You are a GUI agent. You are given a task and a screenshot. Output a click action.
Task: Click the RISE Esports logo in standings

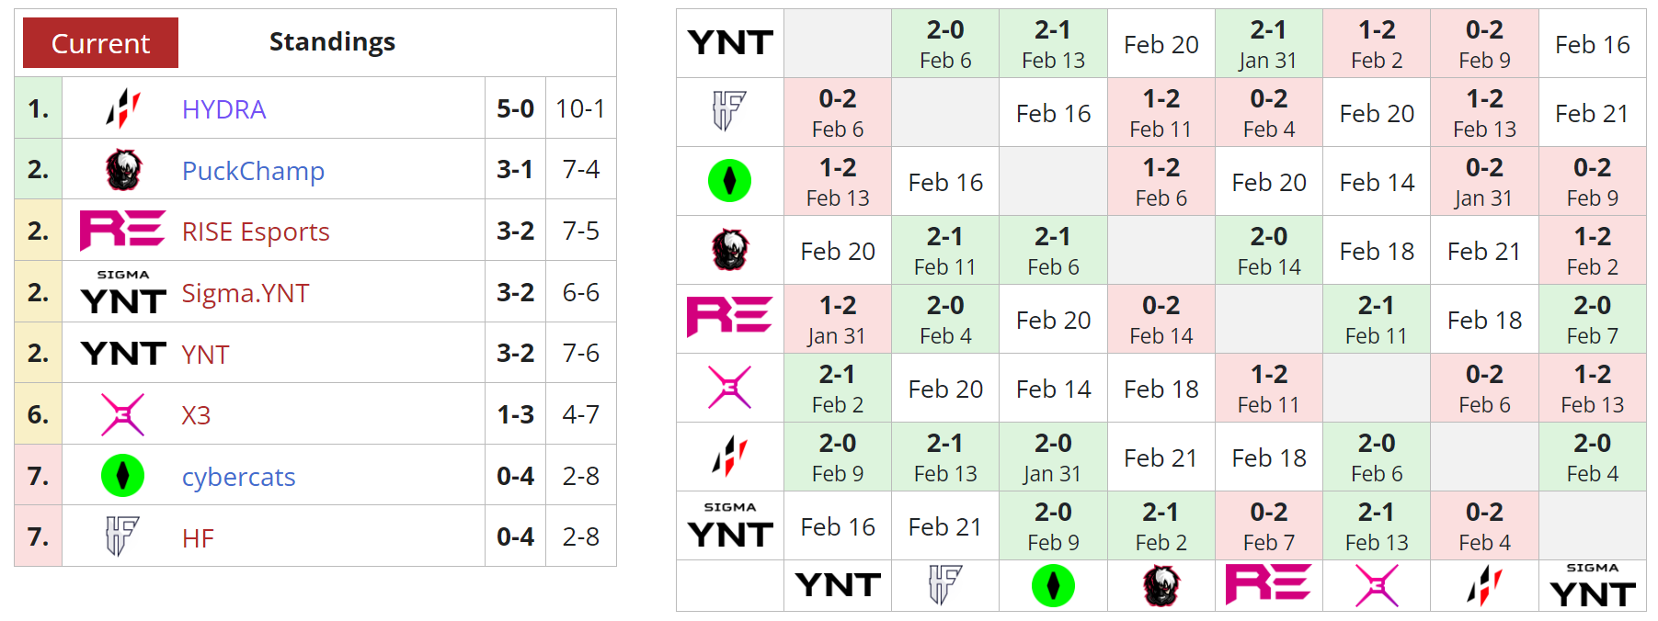122,231
